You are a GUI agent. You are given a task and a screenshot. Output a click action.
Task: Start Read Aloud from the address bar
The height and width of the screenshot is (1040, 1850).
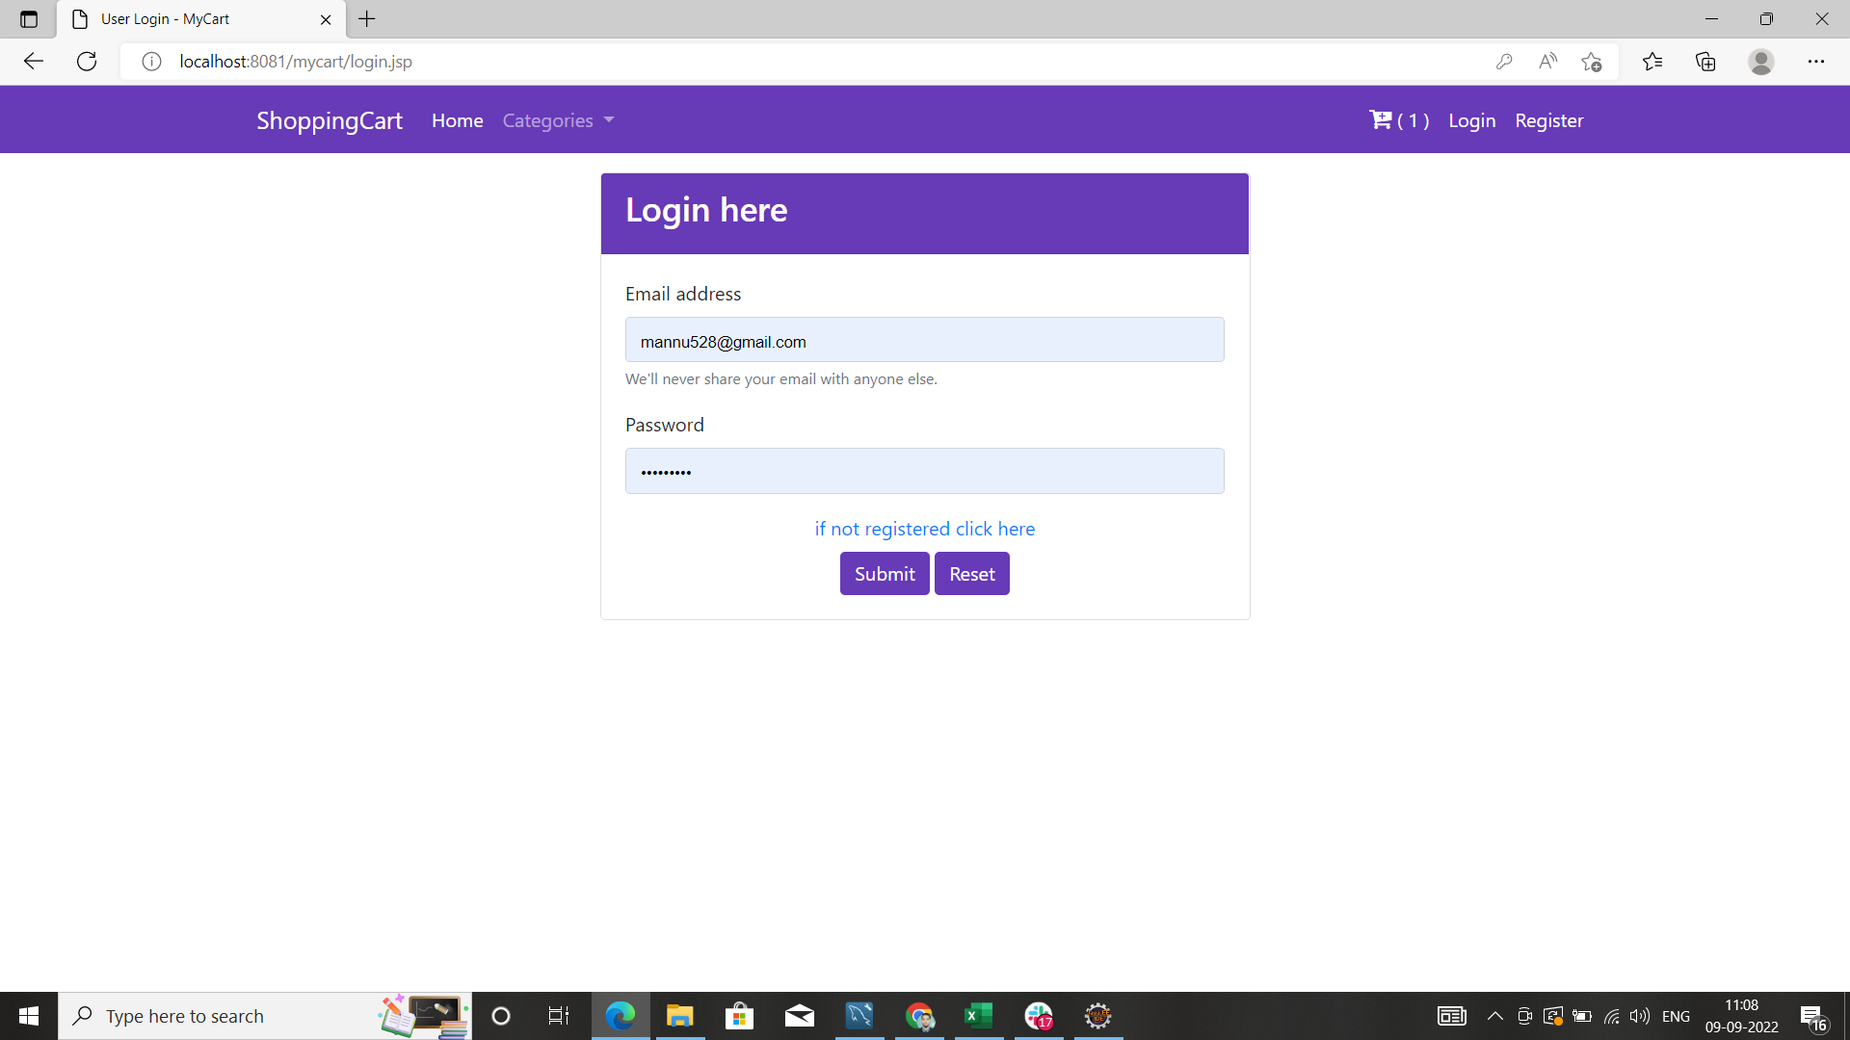point(1547,61)
